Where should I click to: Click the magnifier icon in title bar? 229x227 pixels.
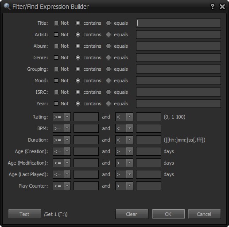(7, 7)
